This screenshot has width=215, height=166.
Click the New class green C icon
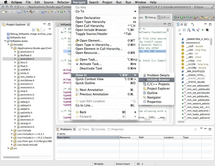coord(62,12)
